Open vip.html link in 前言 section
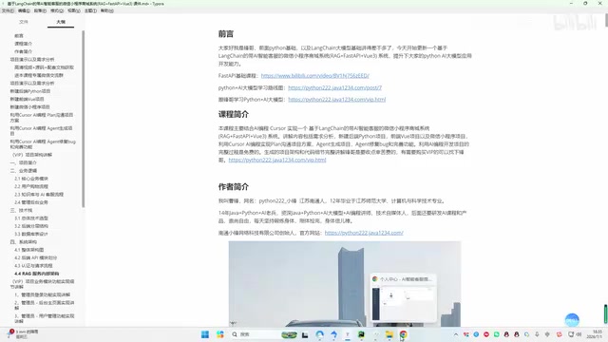The height and width of the screenshot is (342, 608). (x=336, y=99)
